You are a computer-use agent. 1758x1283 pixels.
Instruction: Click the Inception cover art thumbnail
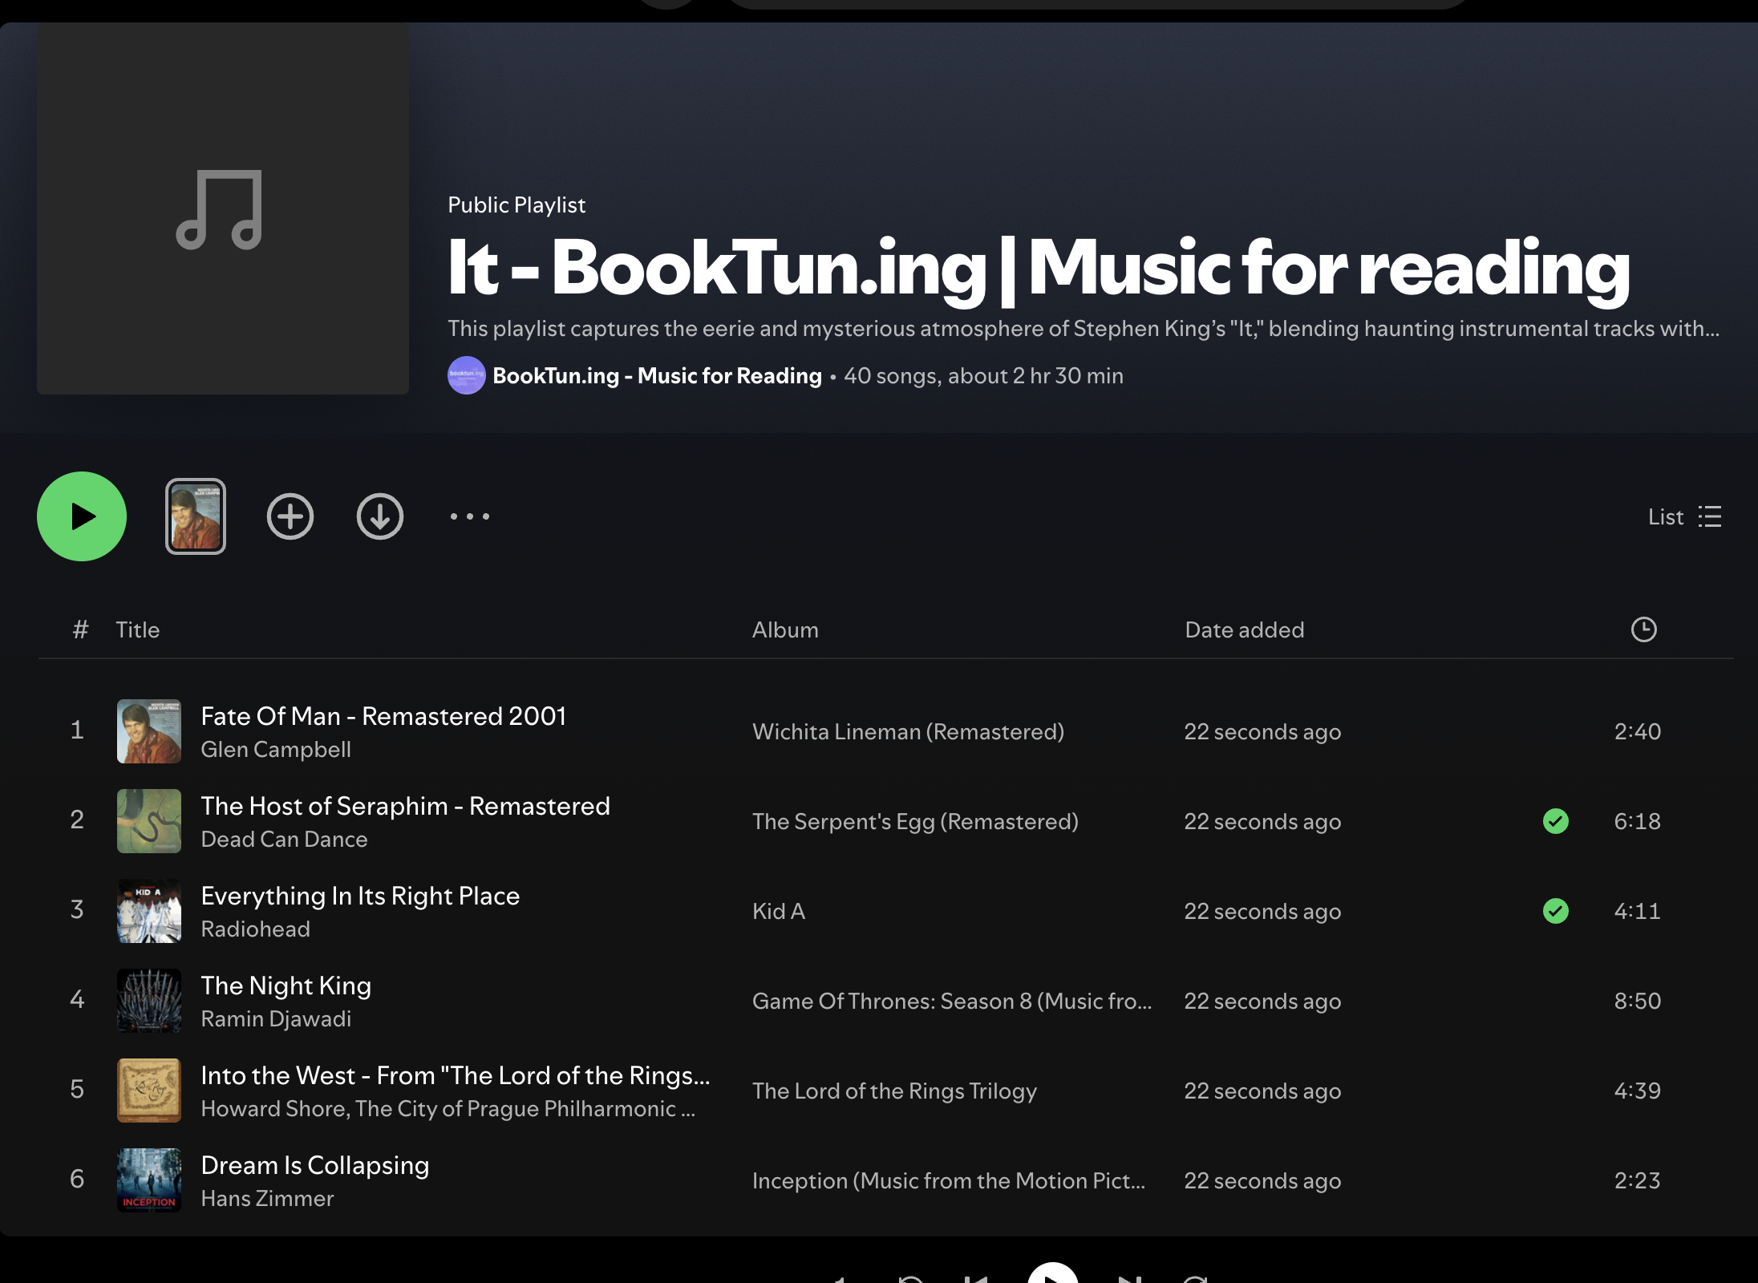click(149, 1180)
